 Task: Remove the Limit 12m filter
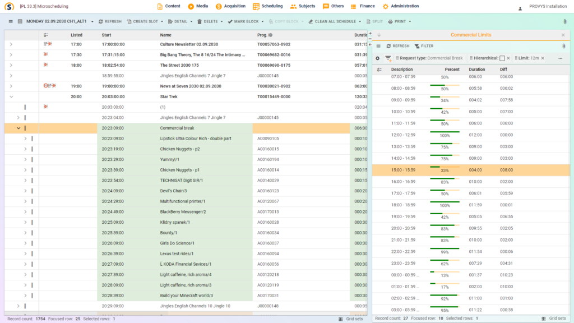click(x=543, y=58)
